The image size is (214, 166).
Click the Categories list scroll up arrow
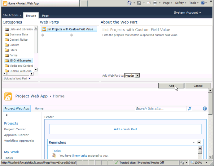(36, 28)
